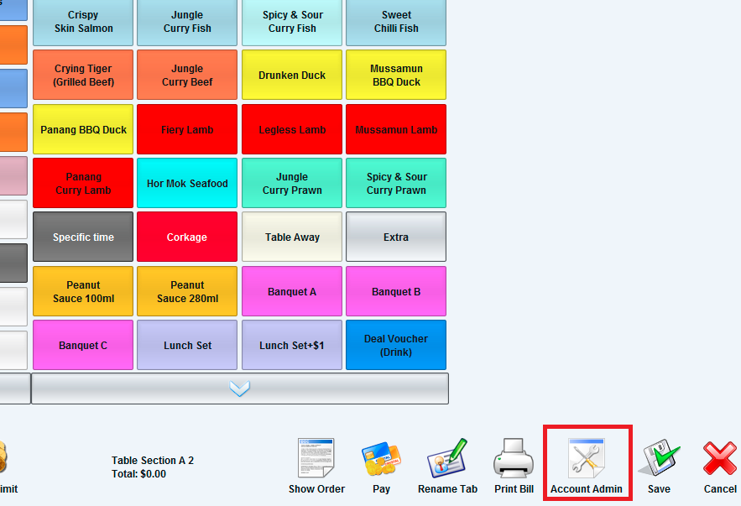Add Panang BBQ Duck to order
The width and height of the screenshot is (741, 506).
pyautogui.click(x=83, y=129)
